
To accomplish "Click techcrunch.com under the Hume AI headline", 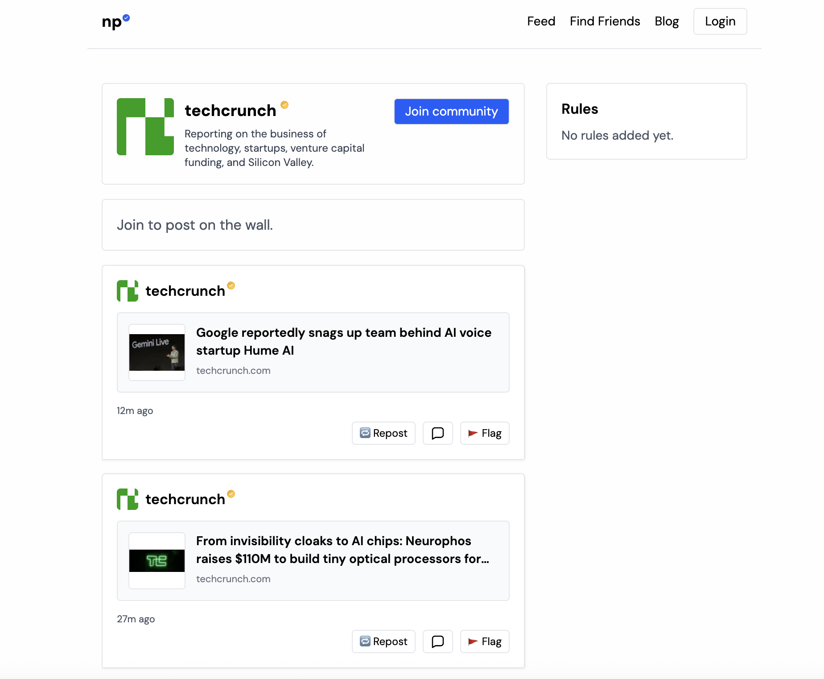I will pyautogui.click(x=233, y=371).
